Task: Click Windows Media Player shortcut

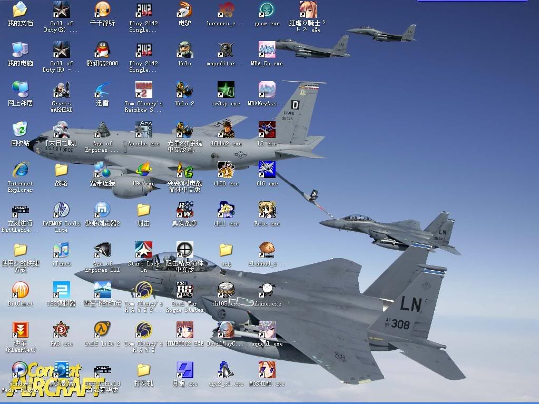Action: (x=20, y=370)
